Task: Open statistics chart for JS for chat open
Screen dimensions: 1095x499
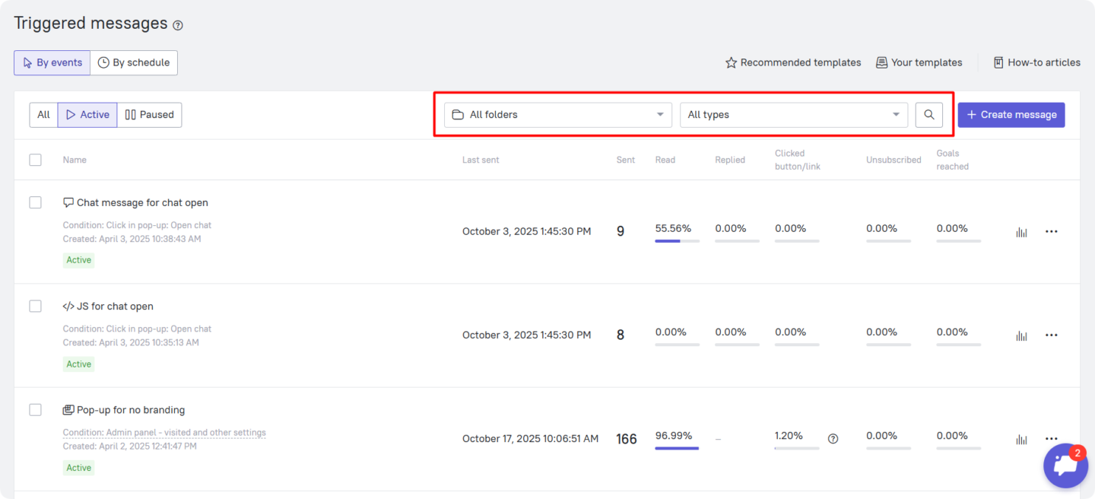Action: [1021, 335]
